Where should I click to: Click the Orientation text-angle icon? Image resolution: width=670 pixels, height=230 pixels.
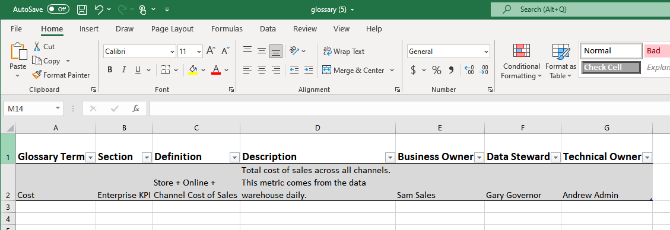(295, 51)
